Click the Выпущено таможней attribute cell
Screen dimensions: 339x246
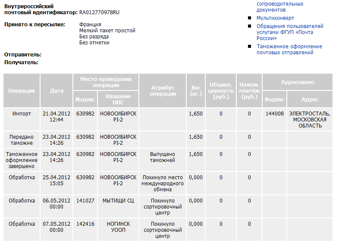click(x=163, y=157)
